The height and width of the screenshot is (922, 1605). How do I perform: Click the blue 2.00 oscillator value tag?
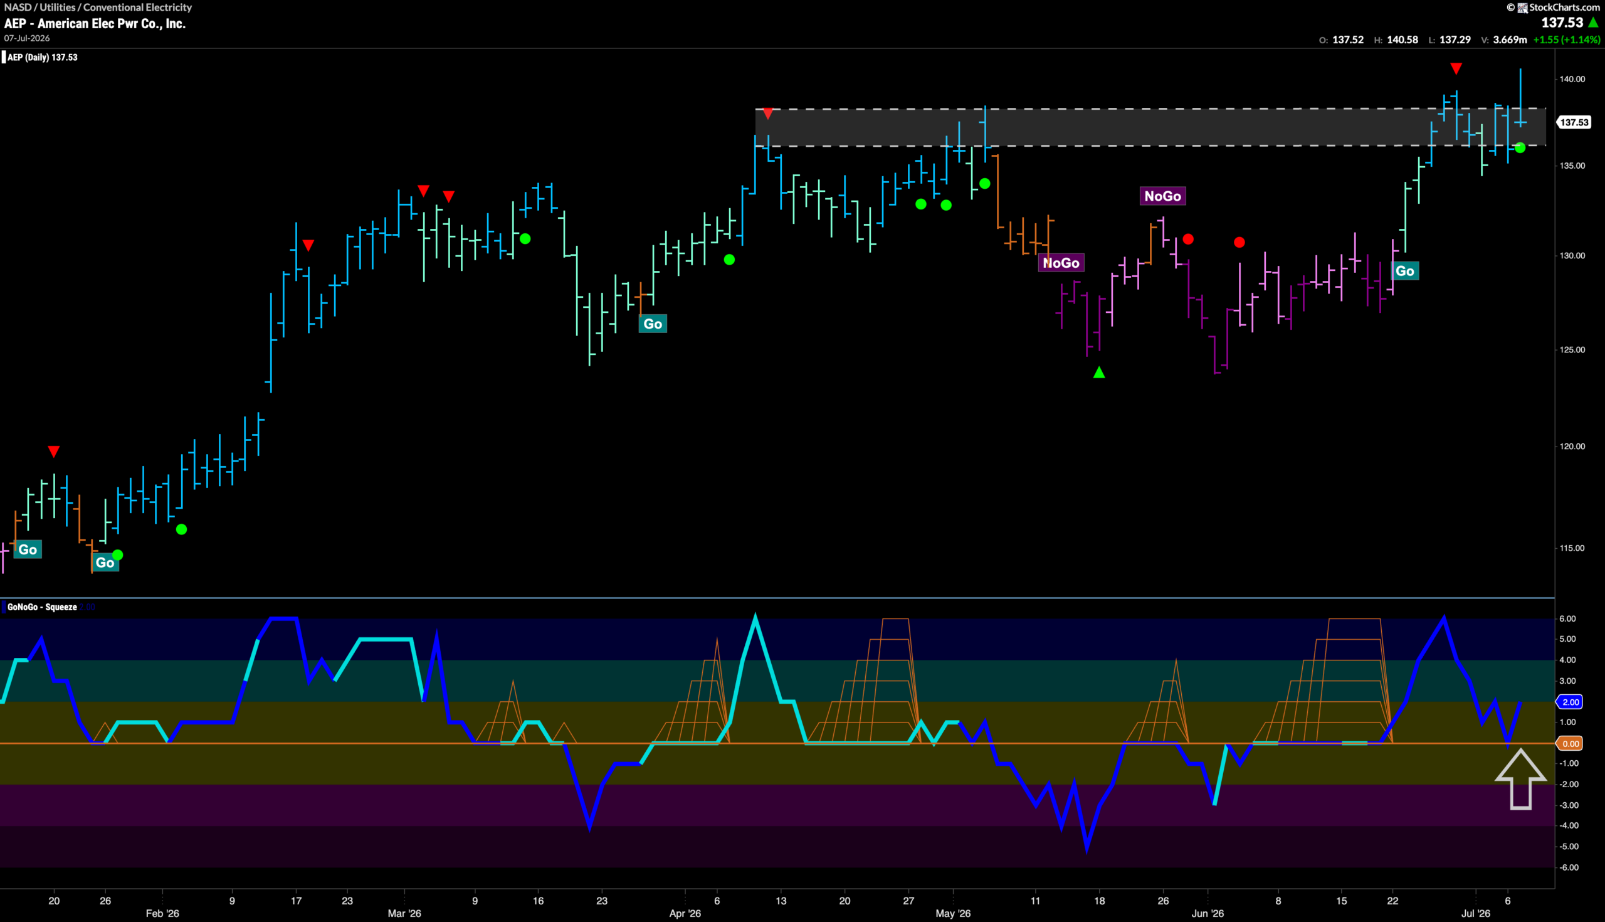click(1569, 702)
